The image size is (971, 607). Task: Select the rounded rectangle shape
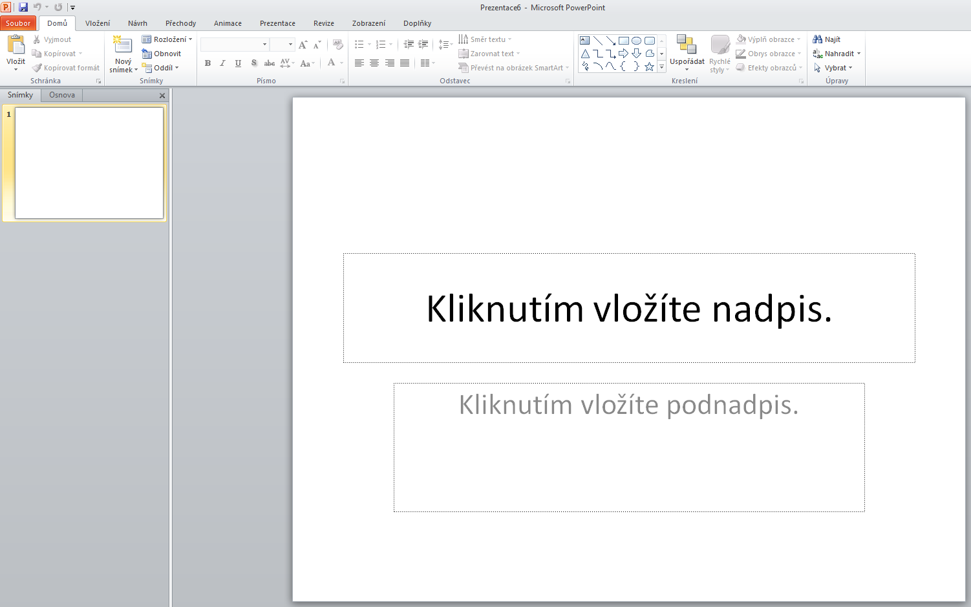(x=650, y=40)
